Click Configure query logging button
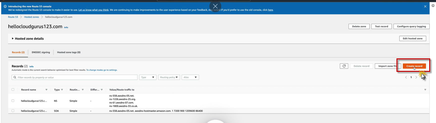 pos(411,26)
